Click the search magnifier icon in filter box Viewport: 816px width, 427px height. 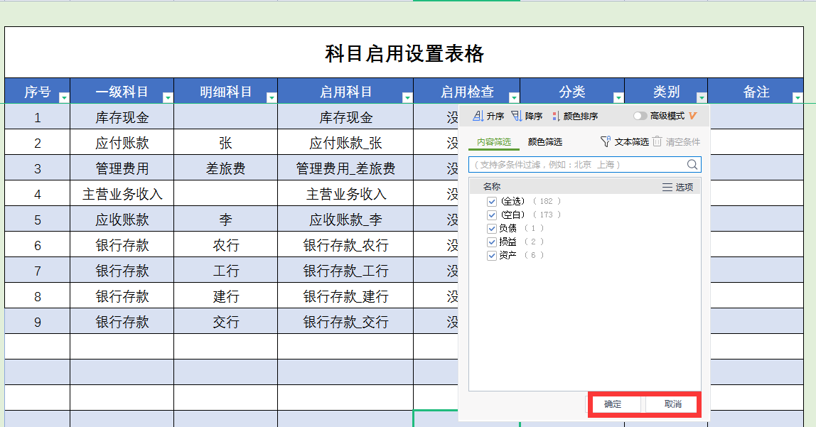click(692, 164)
